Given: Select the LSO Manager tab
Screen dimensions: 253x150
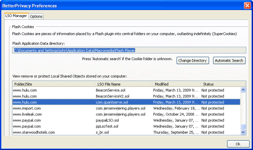Looking at the screenshot, I should tap(16, 16).
